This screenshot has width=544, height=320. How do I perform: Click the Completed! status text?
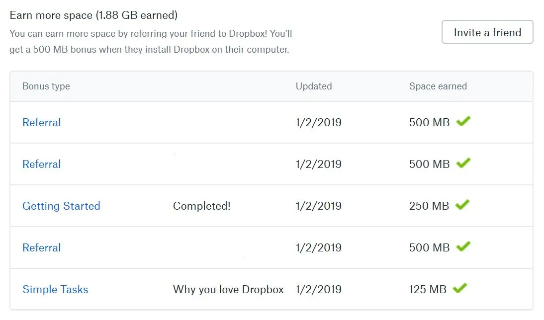[201, 206]
